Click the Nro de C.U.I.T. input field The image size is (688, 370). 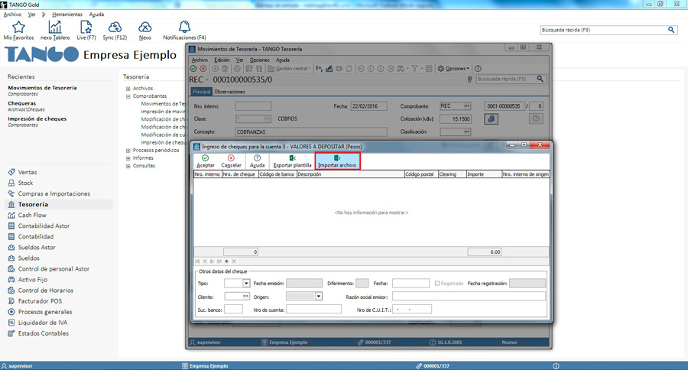coord(412,310)
